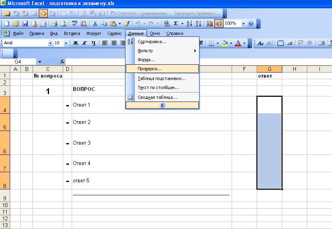Click the AutoSum sigma icon
Screen dimensions: 332x229
pyautogui.click(x=176, y=24)
